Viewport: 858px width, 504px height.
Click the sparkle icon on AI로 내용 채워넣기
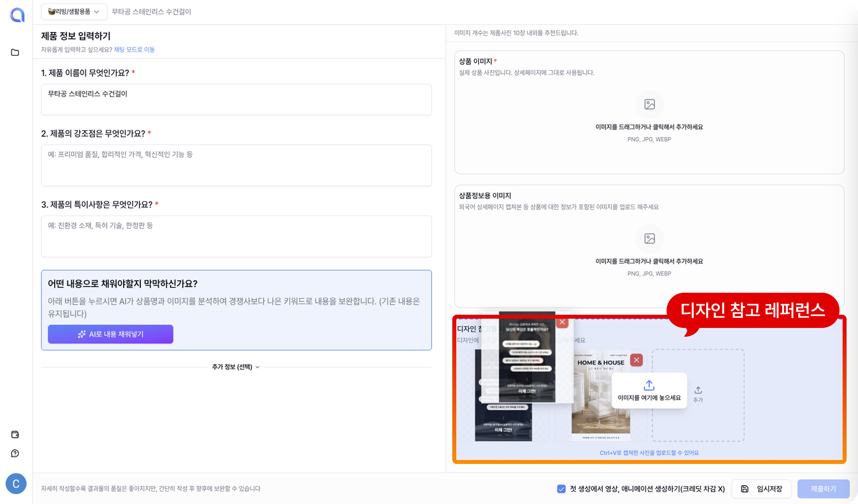pos(82,334)
